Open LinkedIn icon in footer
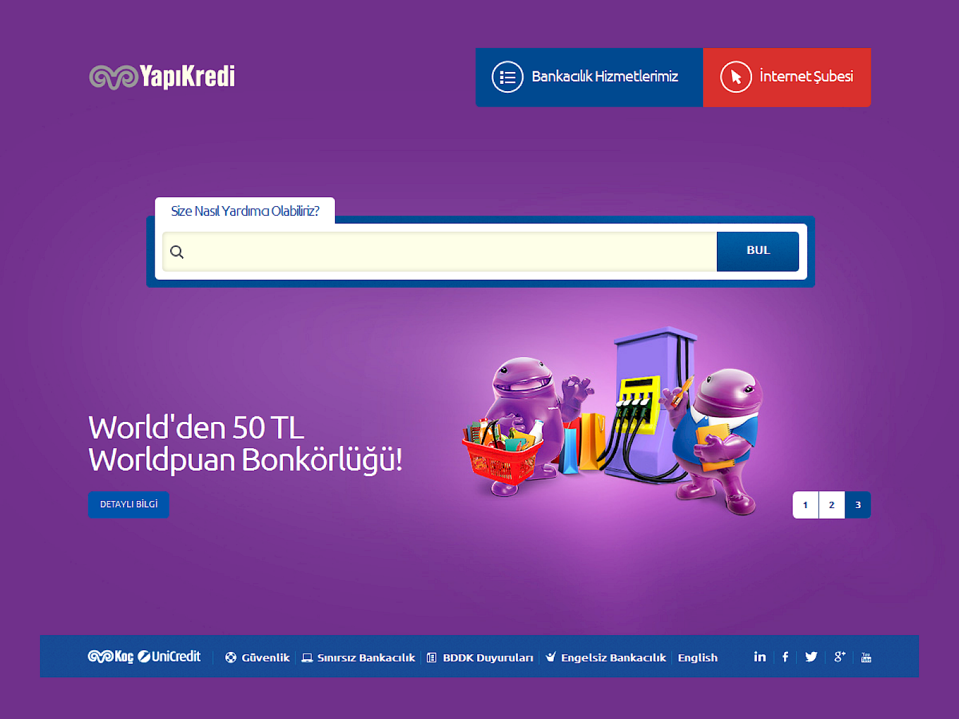The image size is (959, 719). tap(759, 657)
